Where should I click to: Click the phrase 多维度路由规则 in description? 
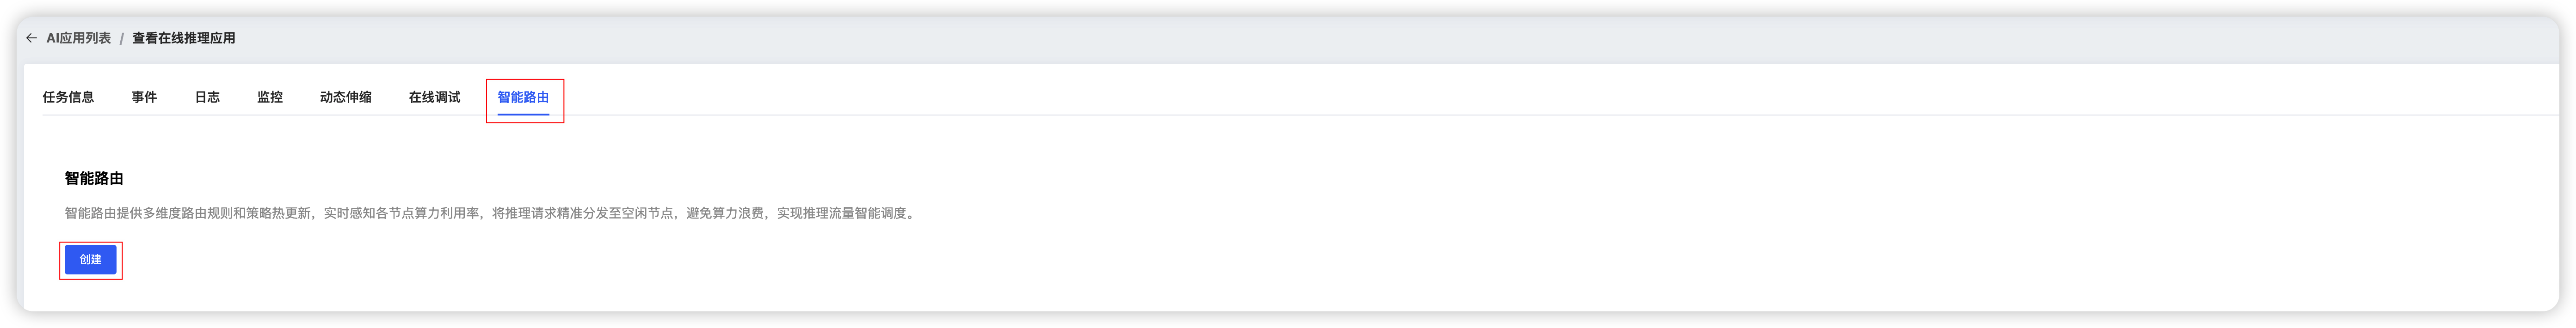[188, 213]
